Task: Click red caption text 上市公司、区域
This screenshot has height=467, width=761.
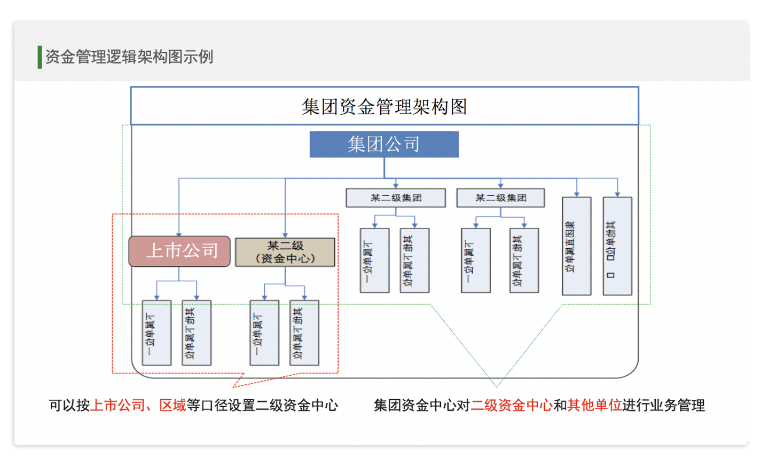Action: click(x=138, y=406)
